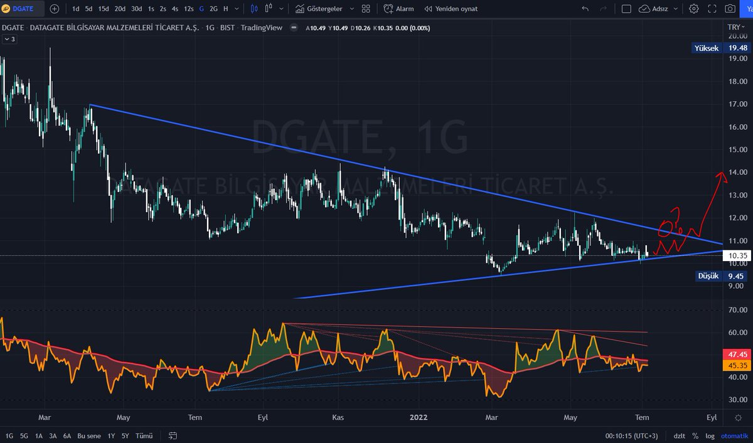Screen dimensions: 753x443
Task: Undo the last chart action
Action: click(x=585, y=9)
